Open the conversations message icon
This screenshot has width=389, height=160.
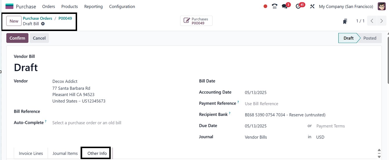(x=285, y=6)
